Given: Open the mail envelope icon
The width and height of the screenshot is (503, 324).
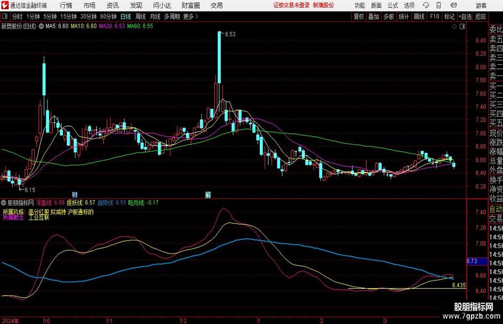Looking at the screenshot, I should 453,5.
